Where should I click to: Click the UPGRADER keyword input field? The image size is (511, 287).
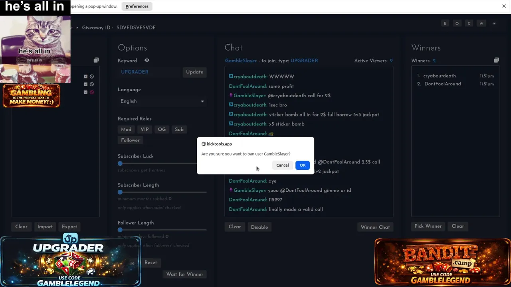pyautogui.click(x=150, y=72)
